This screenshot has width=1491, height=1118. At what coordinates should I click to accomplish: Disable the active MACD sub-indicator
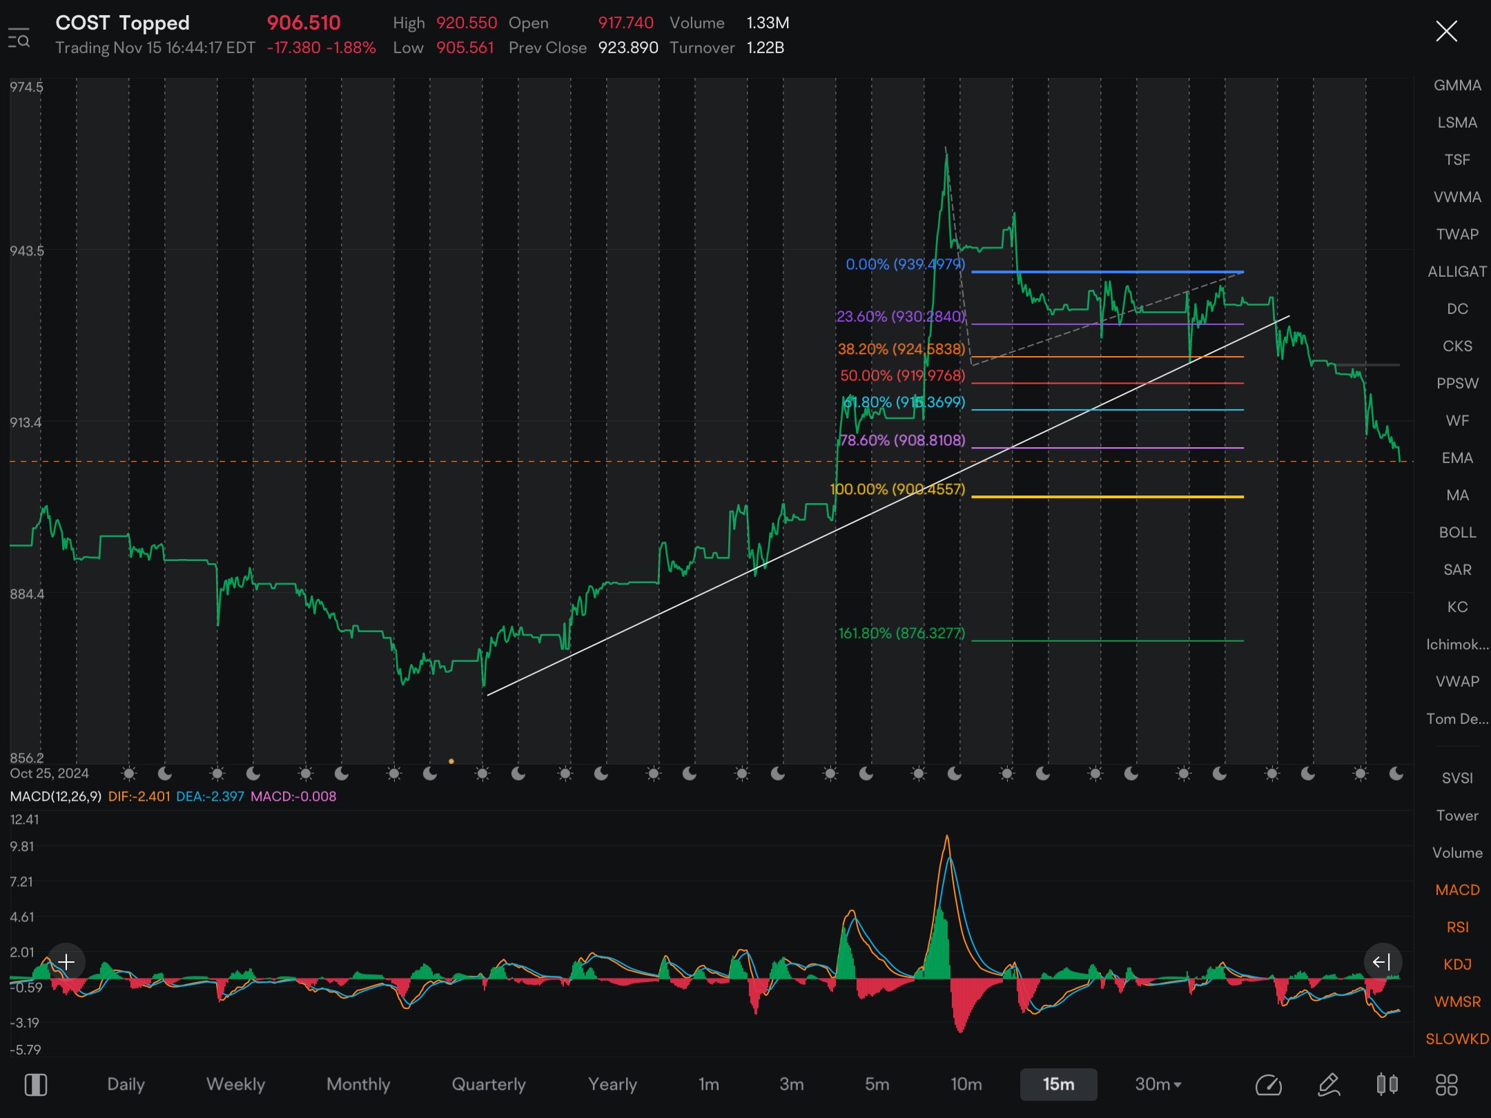pos(1457,890)
